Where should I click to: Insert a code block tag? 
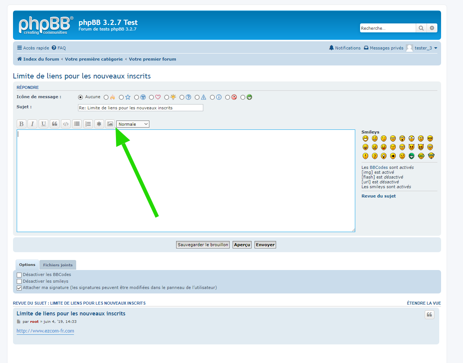[x=66, y=124]
